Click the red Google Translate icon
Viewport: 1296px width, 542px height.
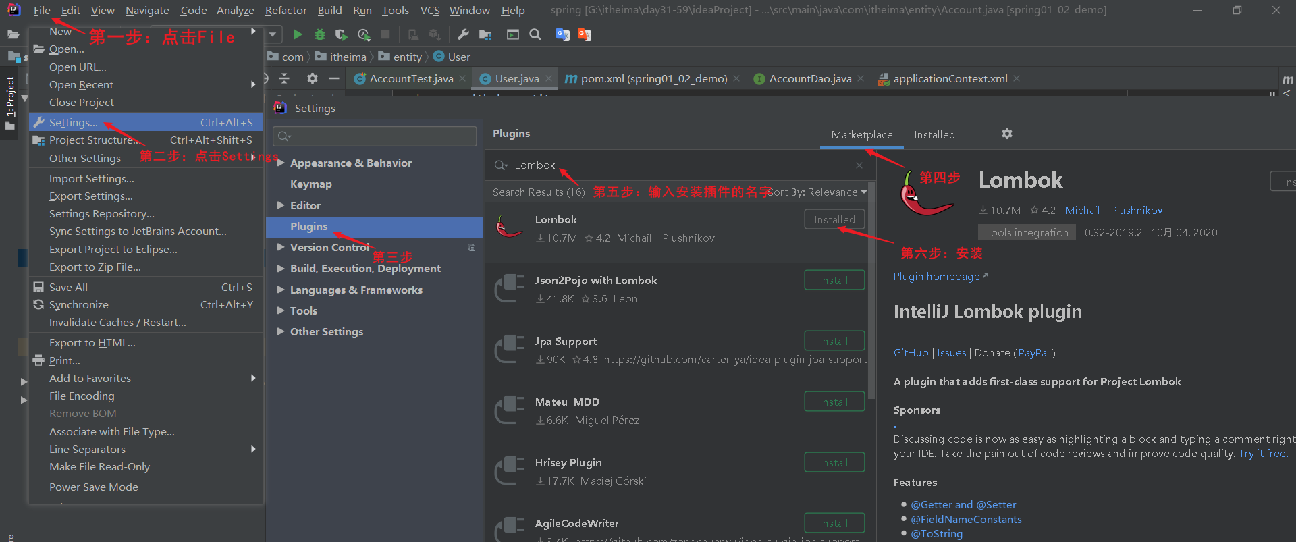pos(585,34)
